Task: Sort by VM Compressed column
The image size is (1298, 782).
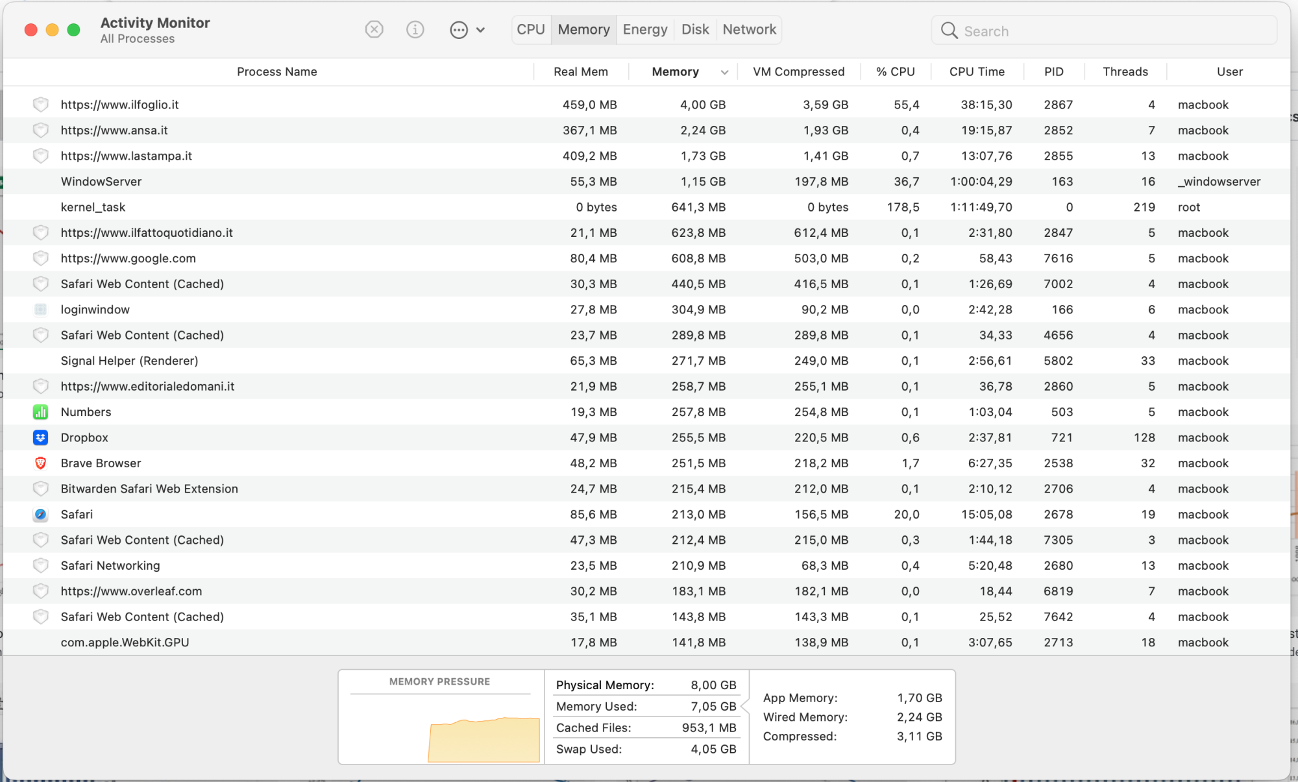Action: (798, 72)
